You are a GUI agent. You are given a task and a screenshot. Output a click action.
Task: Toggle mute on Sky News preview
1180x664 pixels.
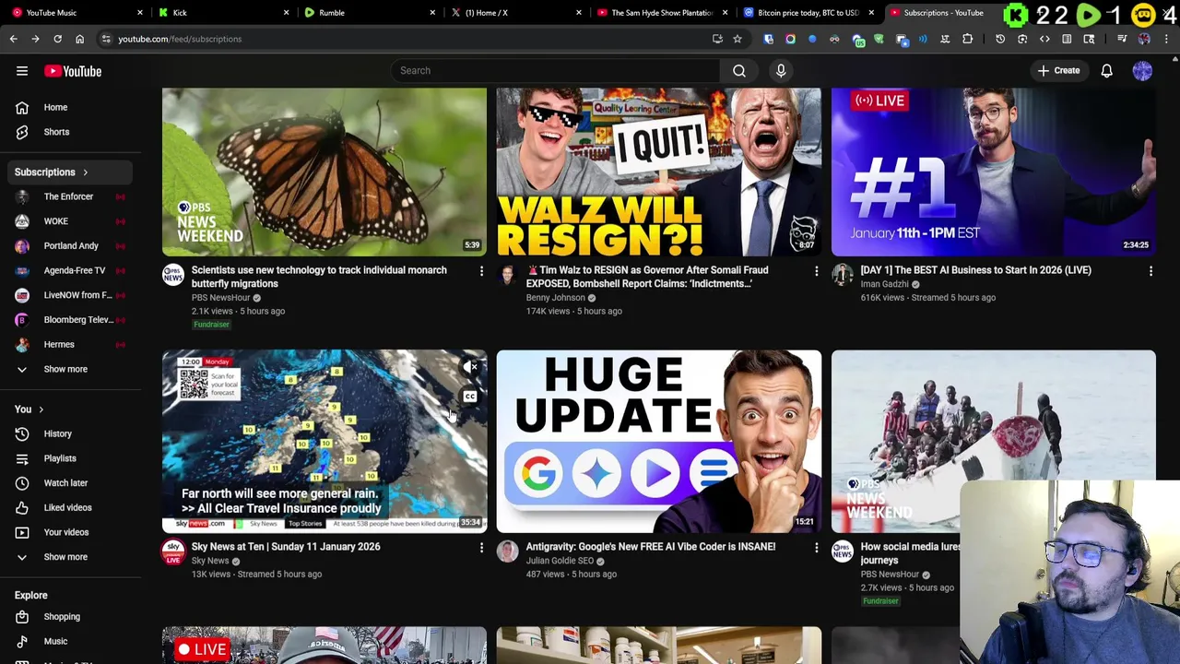(470, 367)
